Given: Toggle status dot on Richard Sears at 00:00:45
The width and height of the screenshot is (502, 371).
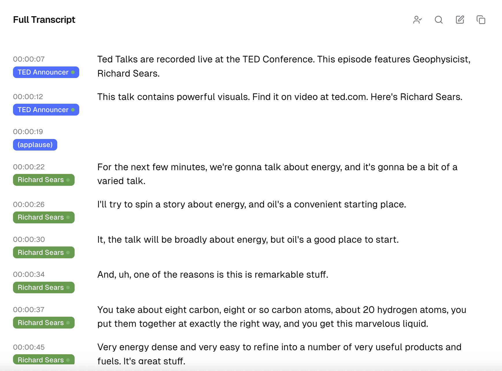Looking at the screenshot, I should point(68,360).
